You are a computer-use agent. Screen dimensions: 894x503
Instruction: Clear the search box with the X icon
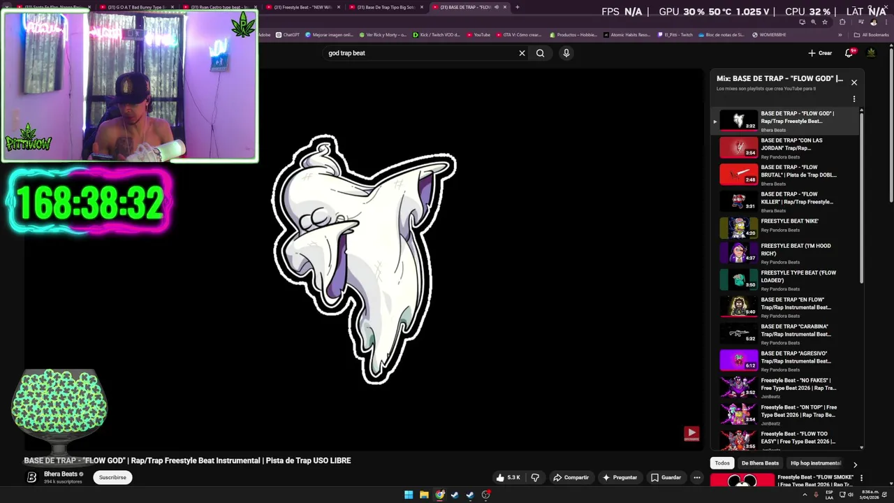(x=522, y=53)
